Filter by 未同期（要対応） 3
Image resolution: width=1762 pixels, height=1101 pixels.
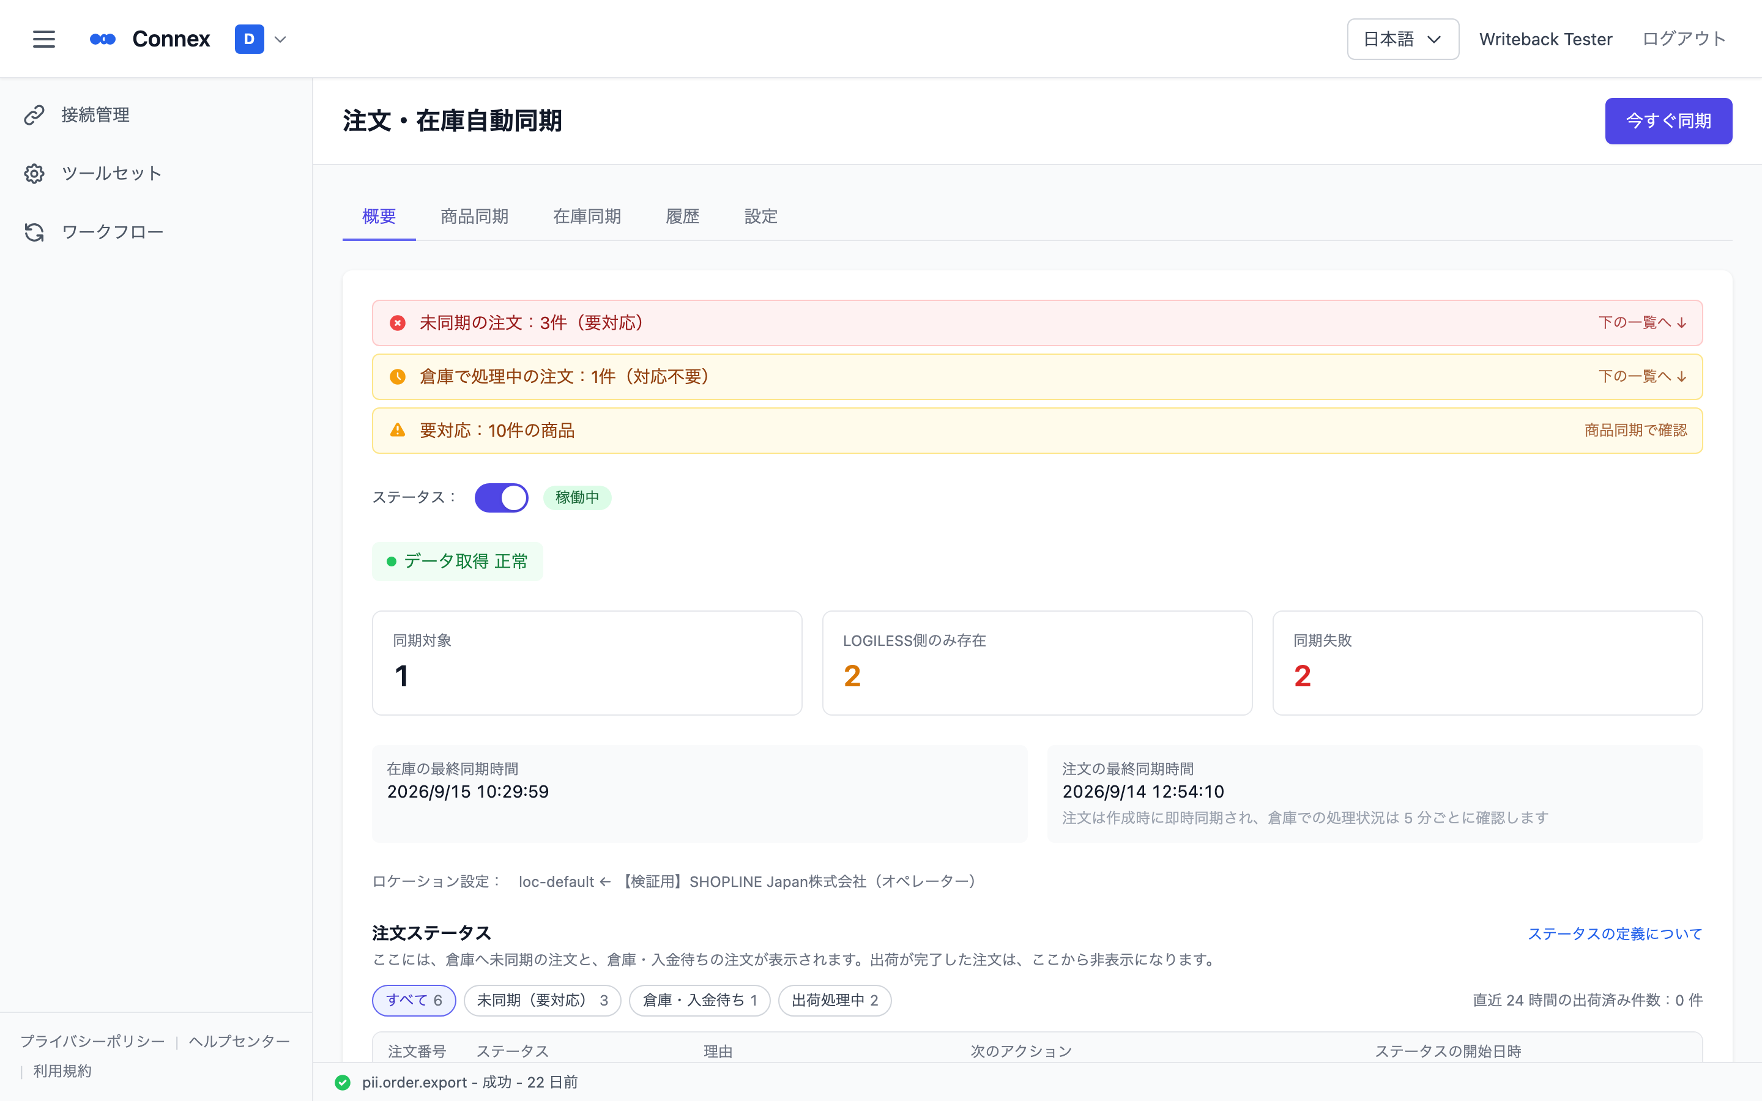coord(541,1001)
